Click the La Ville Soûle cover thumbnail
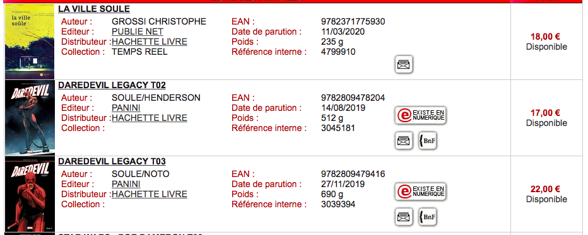Screen dimensions: 588x235 (x=30, y=42)
